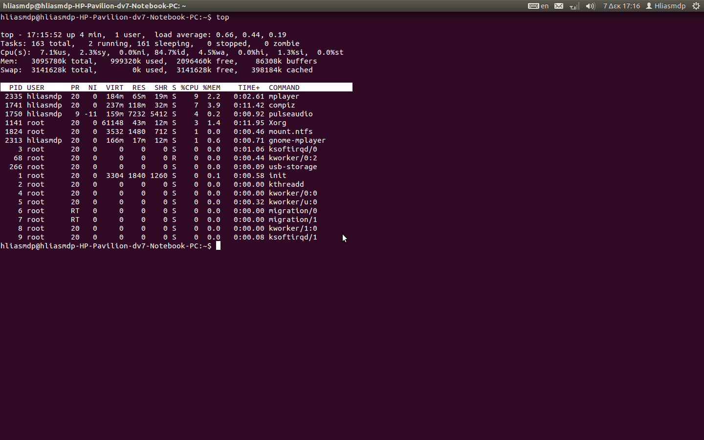Click the %CPU column header
The image size is (704, 440).
click(x=190, y=88)
